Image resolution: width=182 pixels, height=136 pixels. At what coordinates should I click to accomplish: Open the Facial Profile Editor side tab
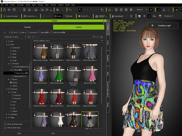coord(108,89)
